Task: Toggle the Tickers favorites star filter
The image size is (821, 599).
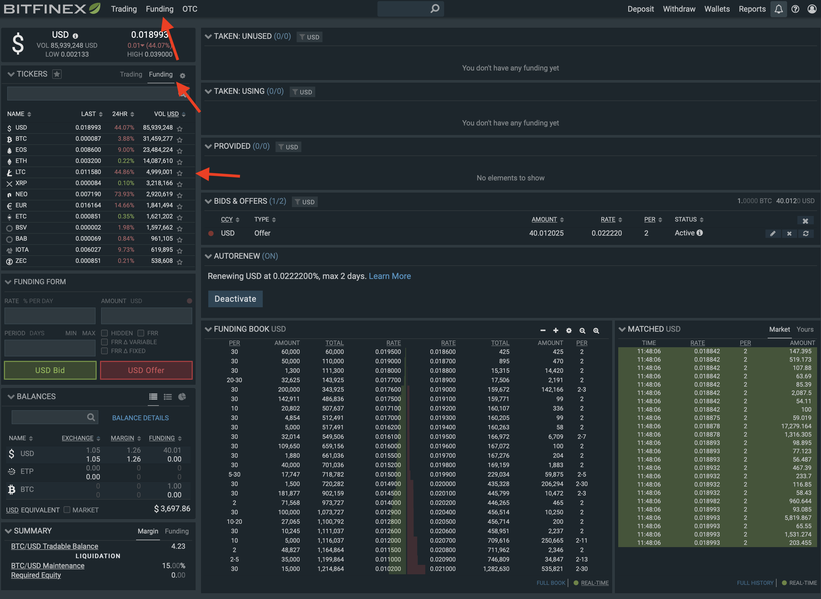Action: coord(57,74)
